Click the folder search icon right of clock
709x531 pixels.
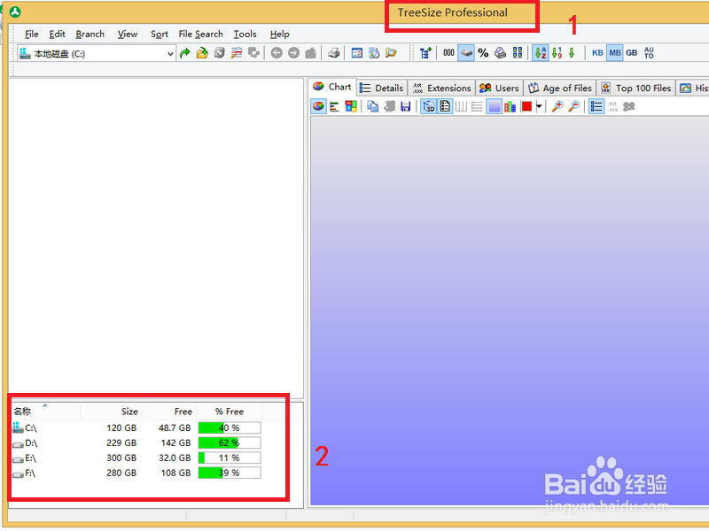(x=391, y=53)
